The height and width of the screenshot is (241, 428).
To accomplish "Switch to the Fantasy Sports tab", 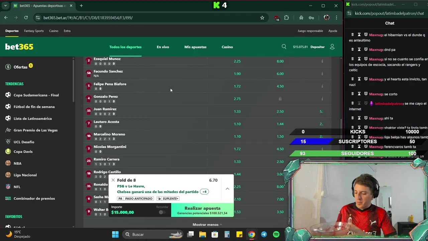I will pyautogui.click(x=34, y=31).
